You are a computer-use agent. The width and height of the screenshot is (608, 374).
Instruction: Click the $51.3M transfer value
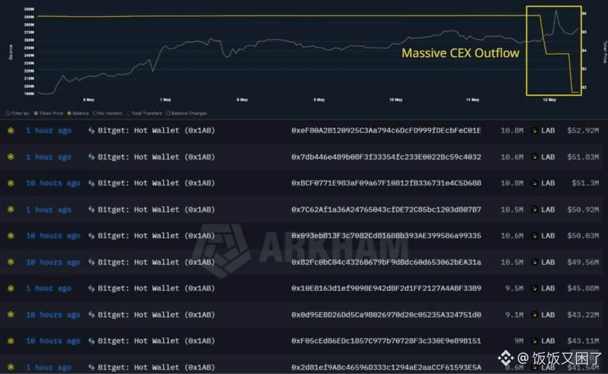point(585,183)
